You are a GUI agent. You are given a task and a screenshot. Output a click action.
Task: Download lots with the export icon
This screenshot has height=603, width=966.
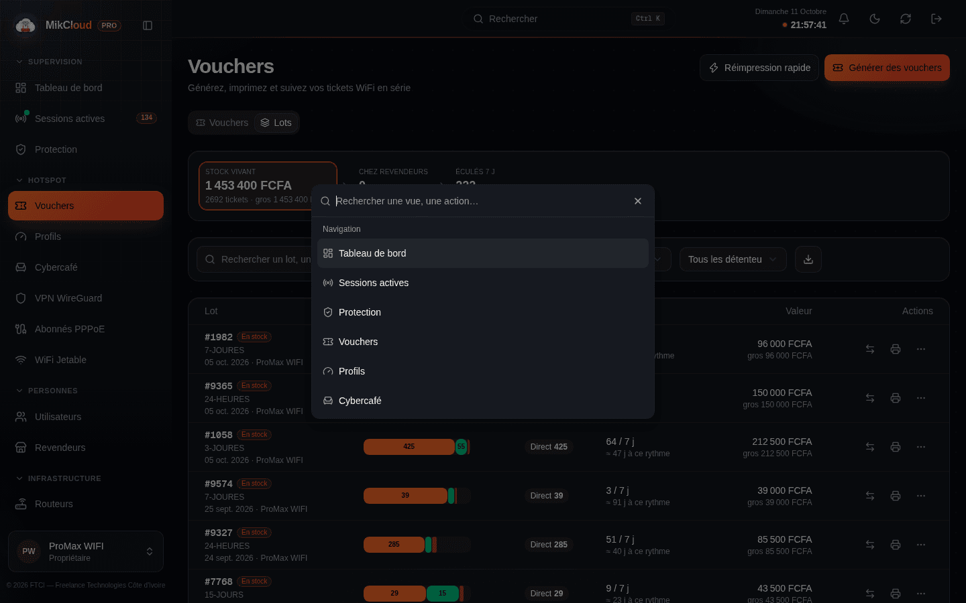808,259
